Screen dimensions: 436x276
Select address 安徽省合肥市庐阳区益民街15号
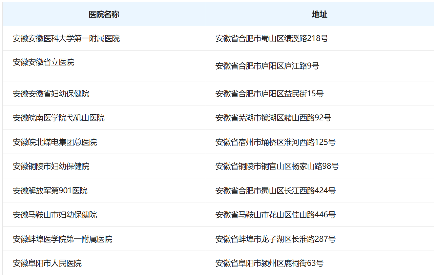click(x=269, y=94)
